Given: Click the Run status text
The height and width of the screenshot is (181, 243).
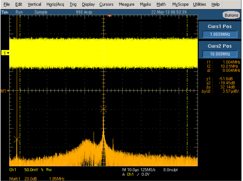Looking at the screenshot, I should [x=19, y=12].
